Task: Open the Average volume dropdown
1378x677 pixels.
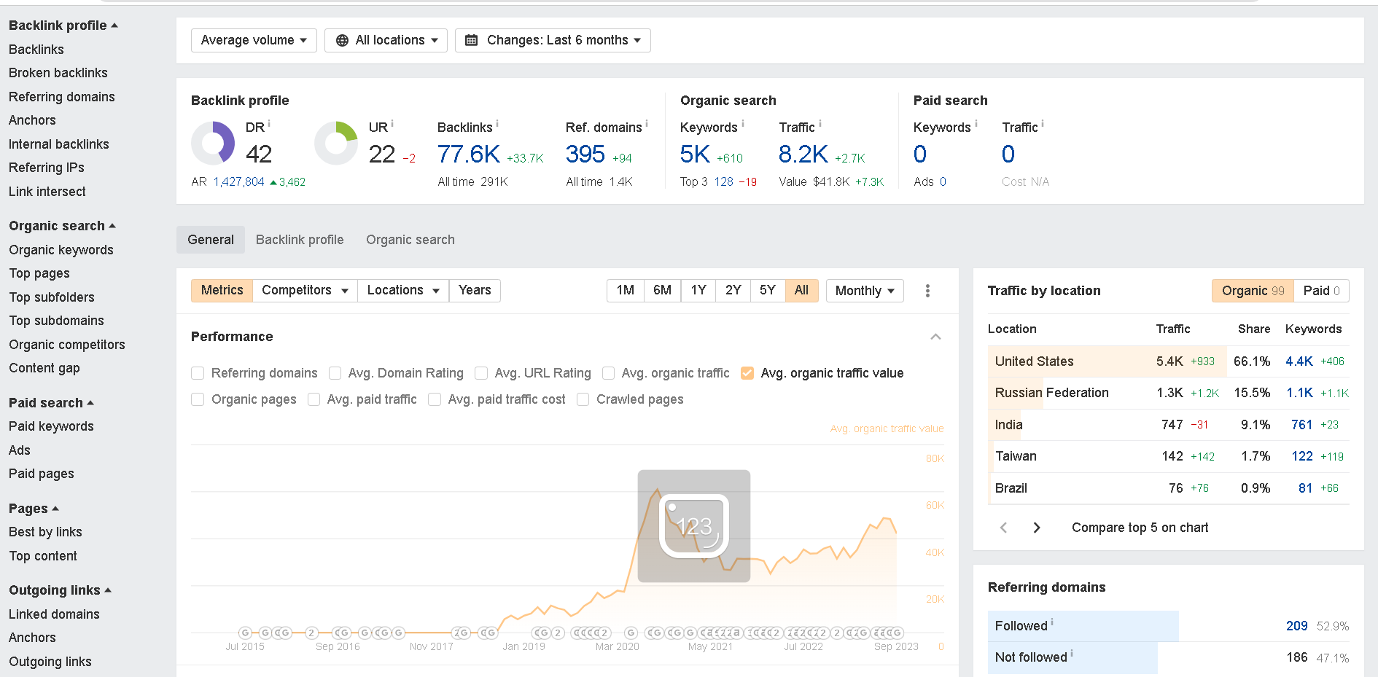Action: [254, 40]
